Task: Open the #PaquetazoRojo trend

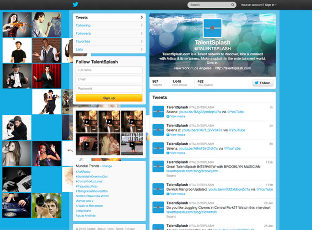Action: [86, 186]
